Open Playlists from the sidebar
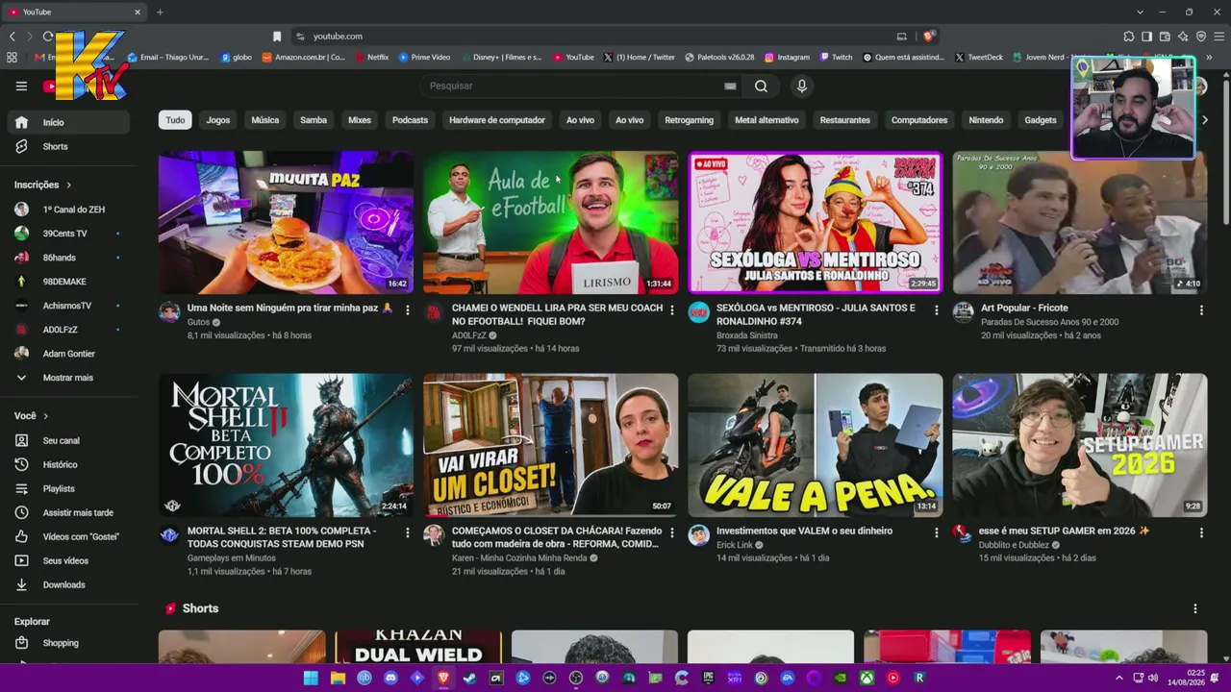This screenshot has width=1231, height=692. pos(67,488)
